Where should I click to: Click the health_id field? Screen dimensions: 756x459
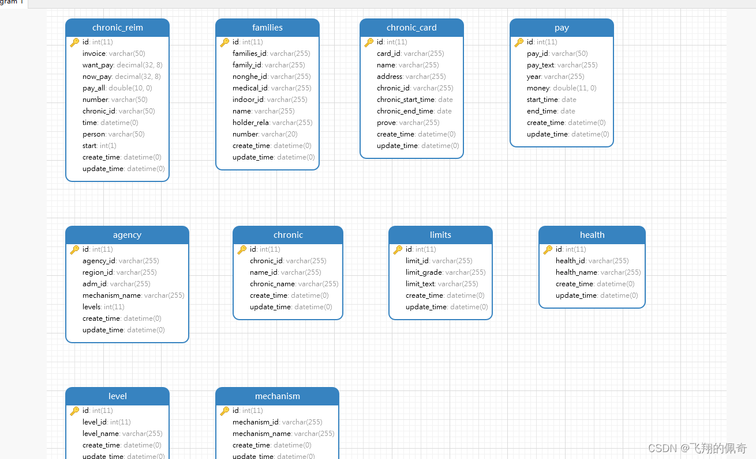click(x=592, y=261)
